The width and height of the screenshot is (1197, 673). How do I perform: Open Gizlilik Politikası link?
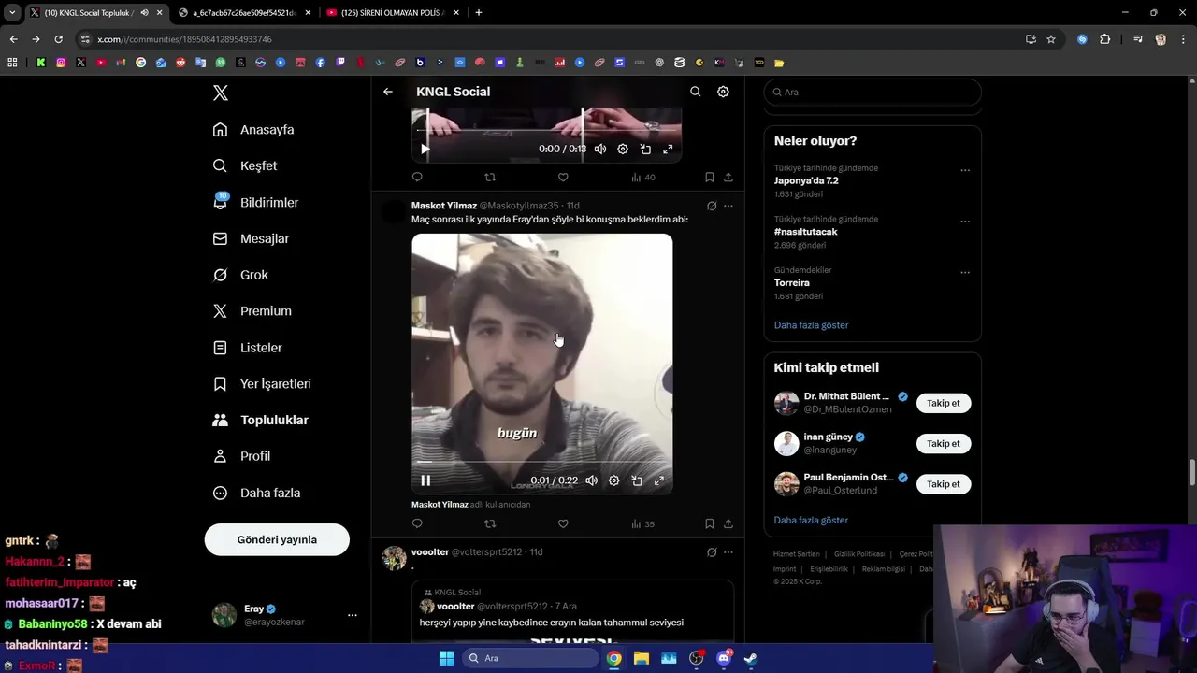858,554
